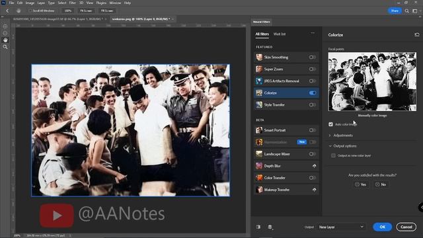Click the Cancel button

406,227
